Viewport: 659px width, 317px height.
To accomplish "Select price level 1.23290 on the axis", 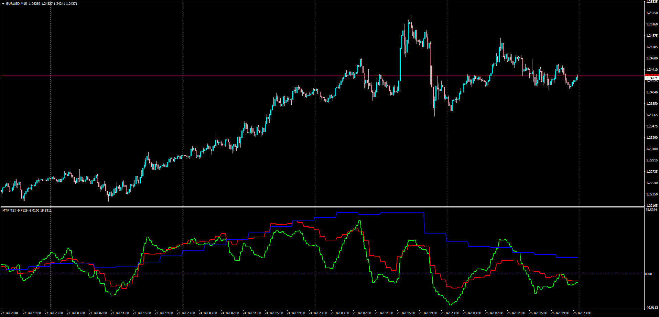I will [x=652, y=138].
